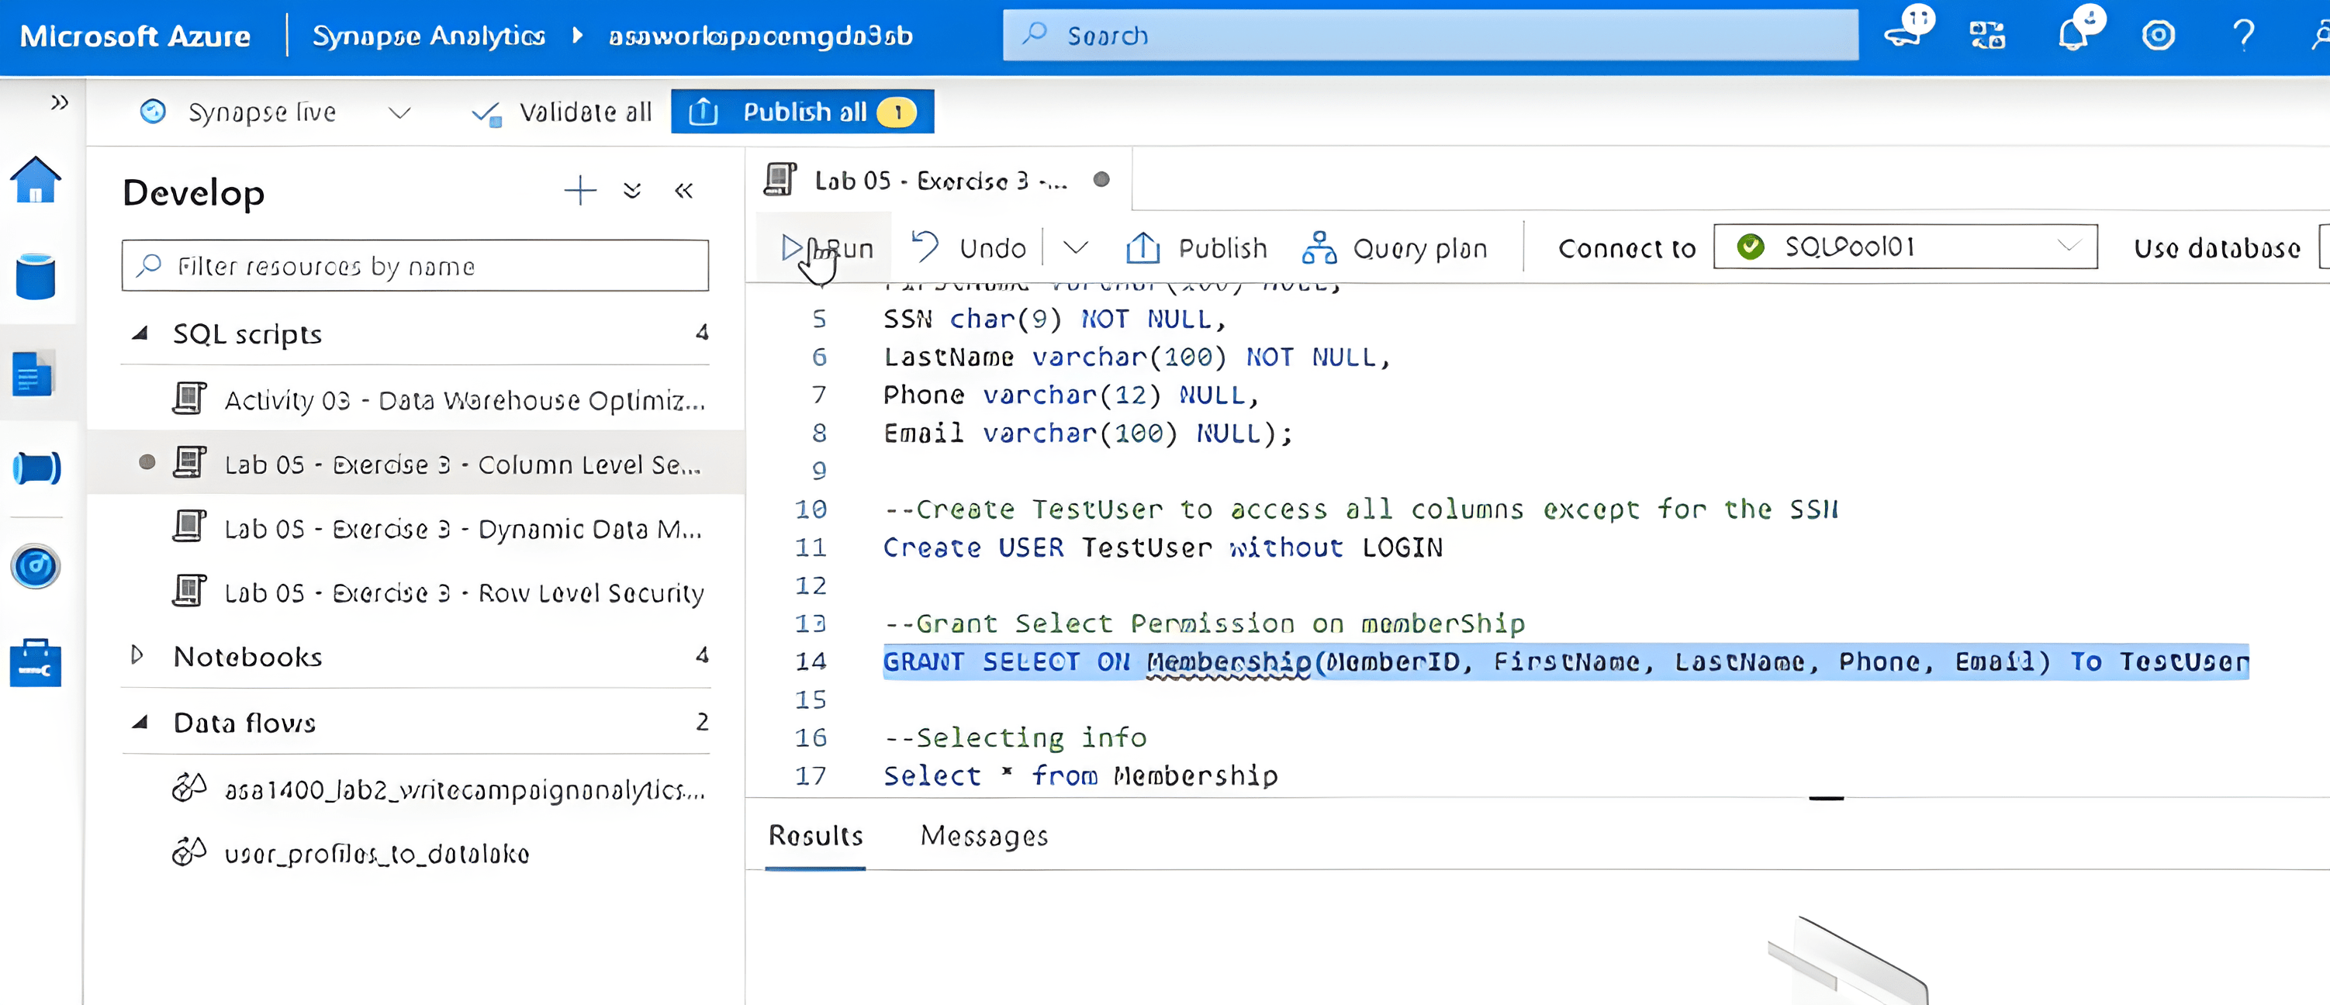Click the Filter resources by name field

[x=415, y=266]
